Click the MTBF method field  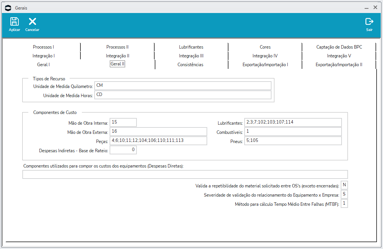click(x=344, y=203)
